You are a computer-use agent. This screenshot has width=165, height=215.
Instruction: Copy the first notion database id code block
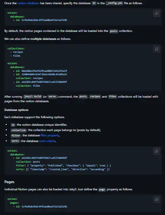[x=157, y=13]
